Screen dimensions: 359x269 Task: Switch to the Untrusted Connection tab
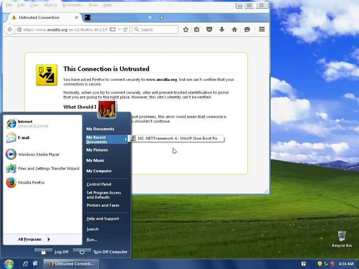click(x=43, y=18)
